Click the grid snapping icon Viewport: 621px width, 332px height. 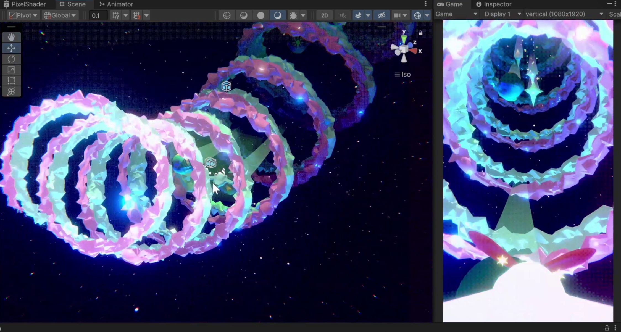tap(116, 15)
